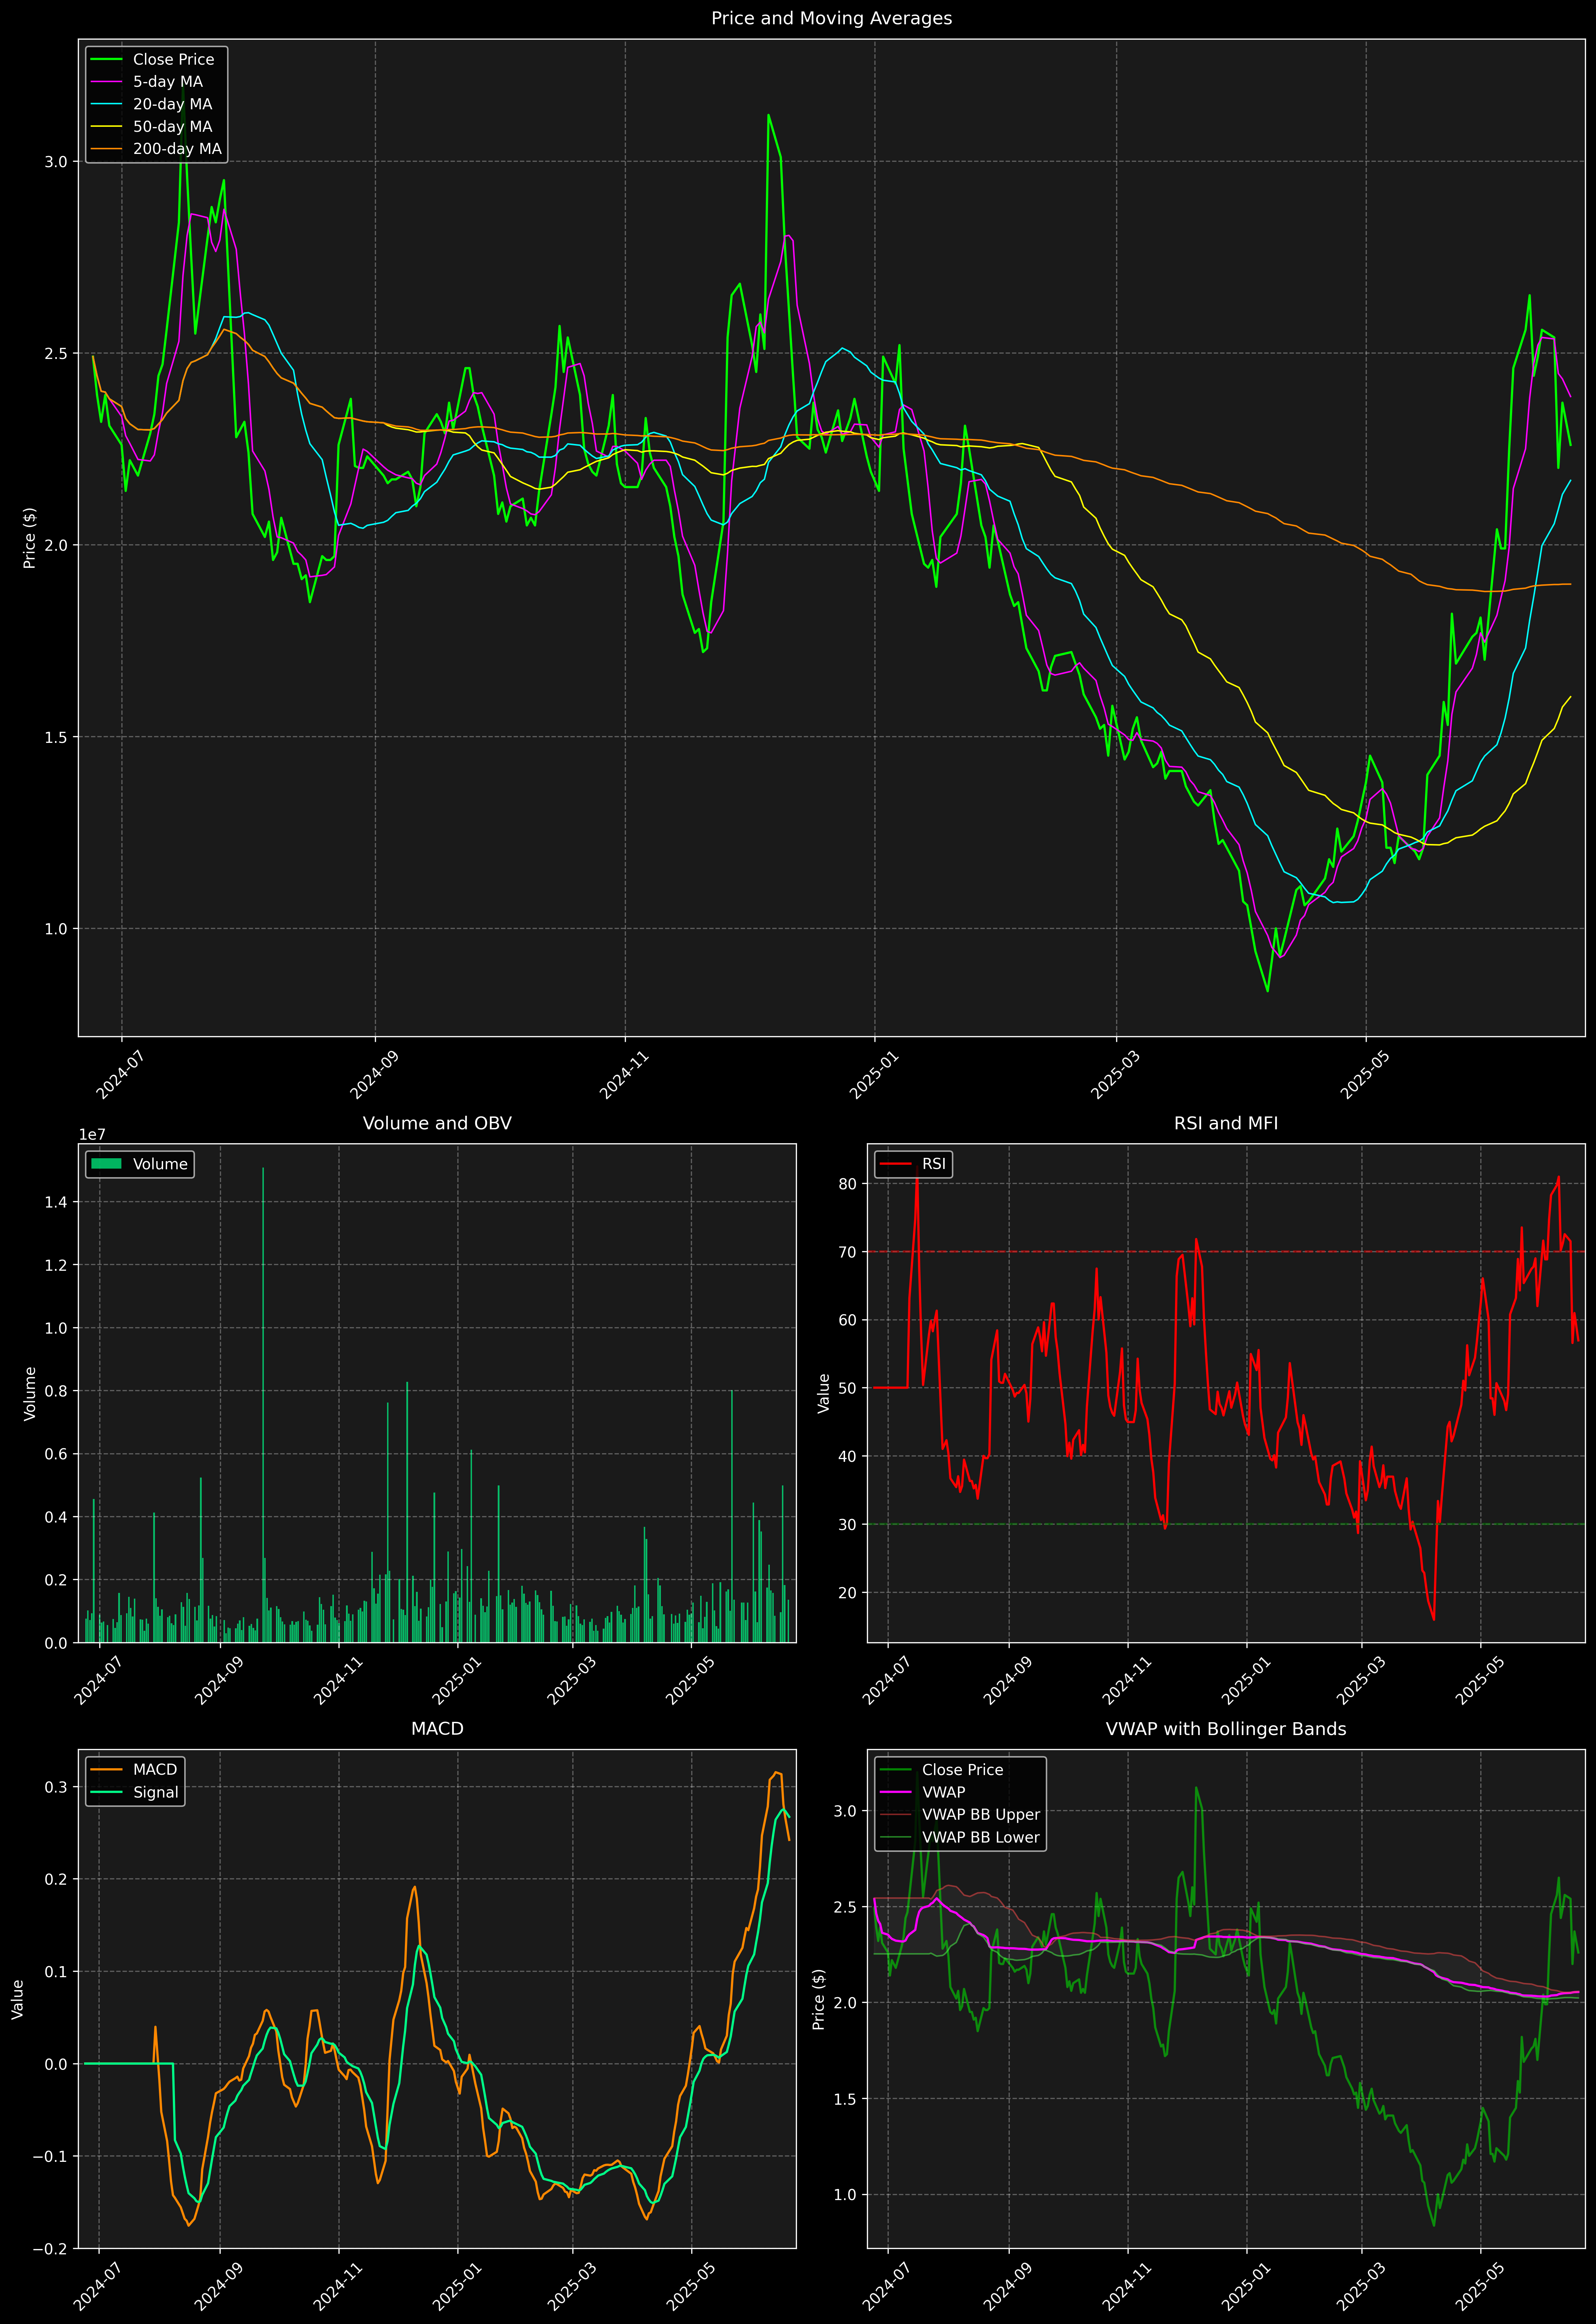Click the '1.5' tick on the top price chart
1596x2324 pixels.
(56, 737)
